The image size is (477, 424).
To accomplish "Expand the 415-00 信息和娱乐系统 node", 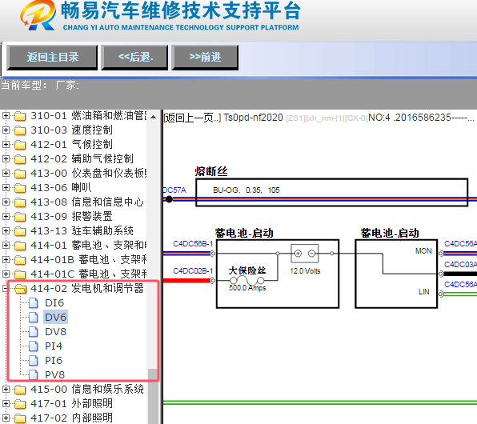I will (x=6, y=389).
